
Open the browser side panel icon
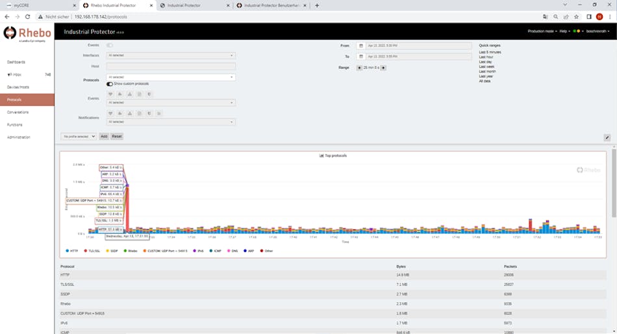click(x=589, y=16)
